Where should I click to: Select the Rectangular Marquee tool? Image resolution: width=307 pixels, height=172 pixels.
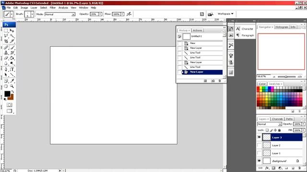[x=6, y=31]
